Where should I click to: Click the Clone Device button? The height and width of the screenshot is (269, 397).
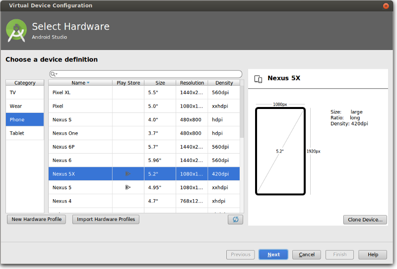(x=365, y=219)
